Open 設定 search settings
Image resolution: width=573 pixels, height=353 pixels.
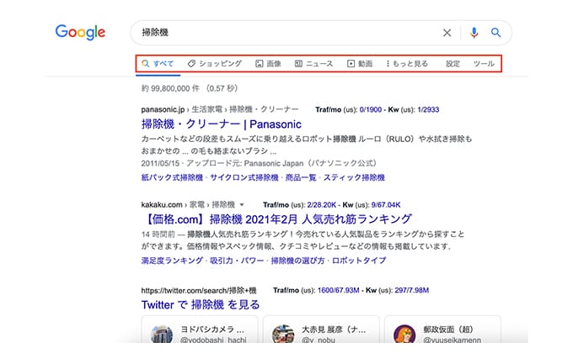coord(453,64)
